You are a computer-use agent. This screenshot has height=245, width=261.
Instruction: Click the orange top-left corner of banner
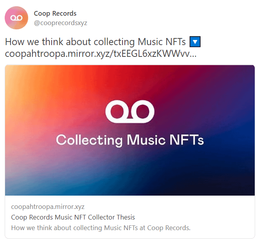click(x=16, y=74)
